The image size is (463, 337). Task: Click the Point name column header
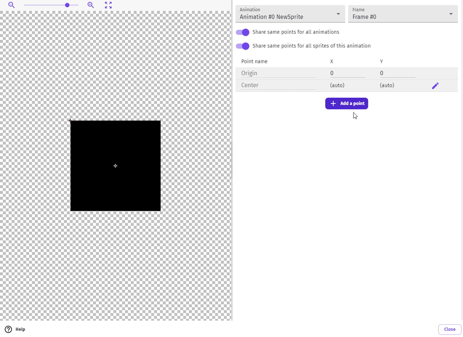tap(254, 61)
